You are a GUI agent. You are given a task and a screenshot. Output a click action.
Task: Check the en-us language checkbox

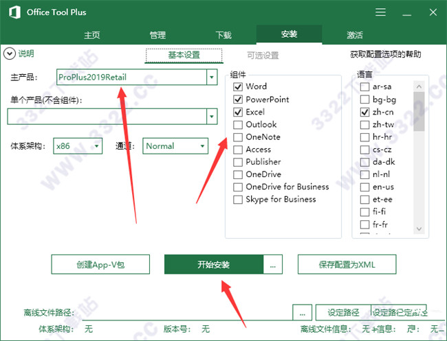pyautogui.click(x=364, y=187)
